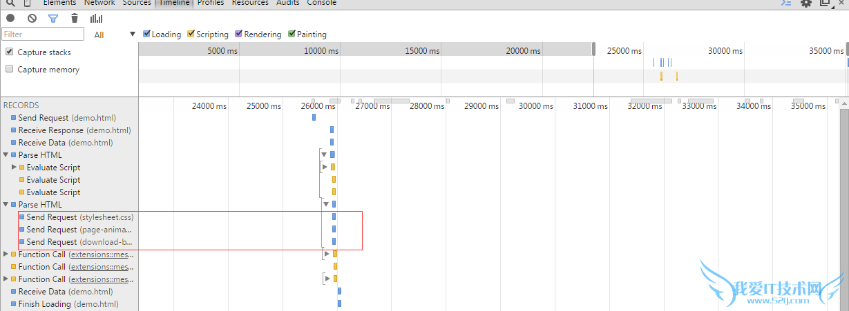Image resolution: width=849 pixels, height=311 pixels.
Task: Open DevTools settings gear
Action: coord(805,3)
